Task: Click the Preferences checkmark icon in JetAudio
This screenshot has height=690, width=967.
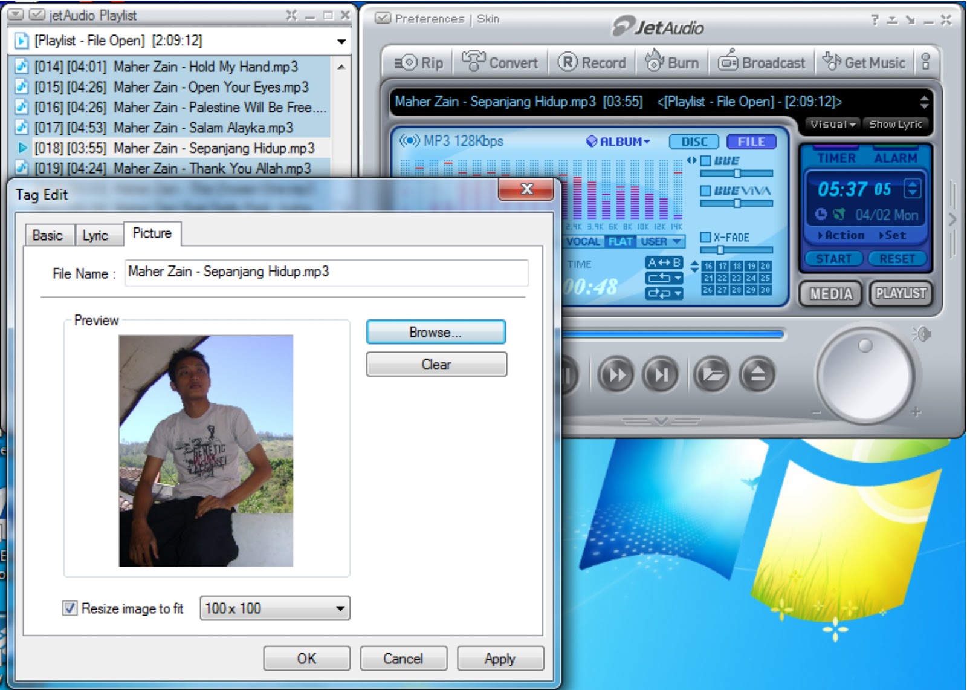Action: (383, 18)
